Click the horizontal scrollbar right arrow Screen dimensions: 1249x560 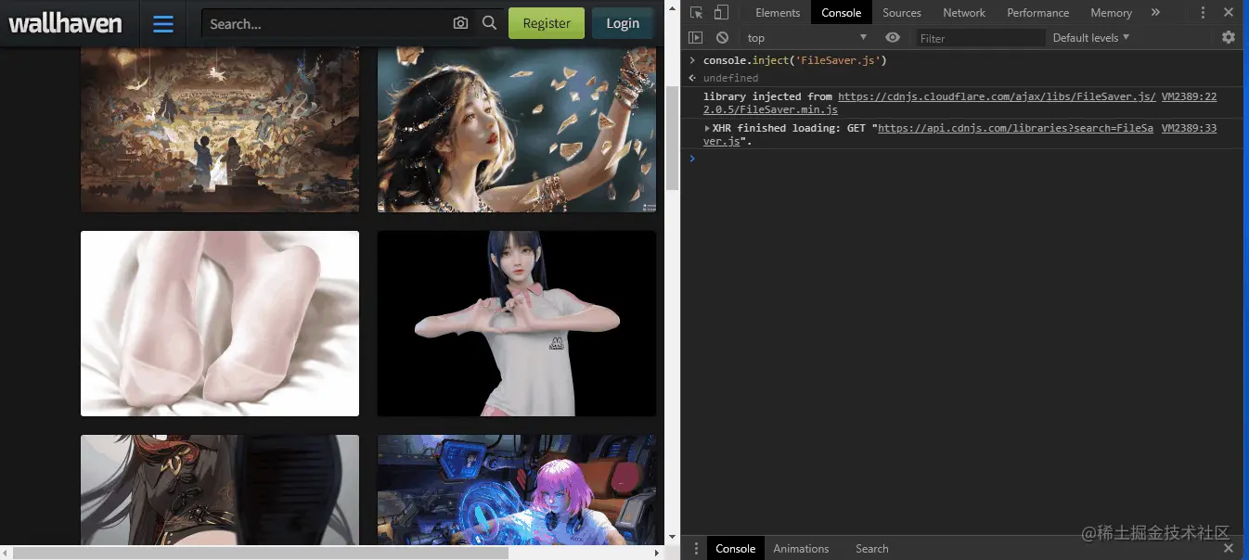[x=657, y=553]
